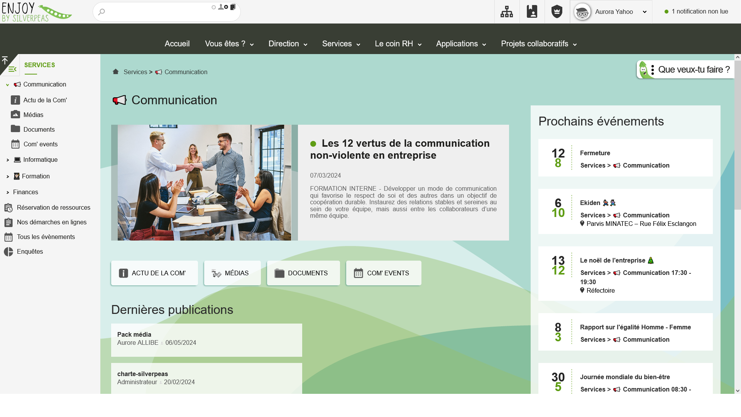Click the ACTU DE LA COM' button

click(x=154, y=273)
